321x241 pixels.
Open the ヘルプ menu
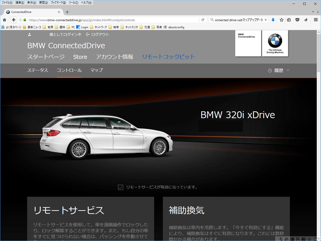86,3
